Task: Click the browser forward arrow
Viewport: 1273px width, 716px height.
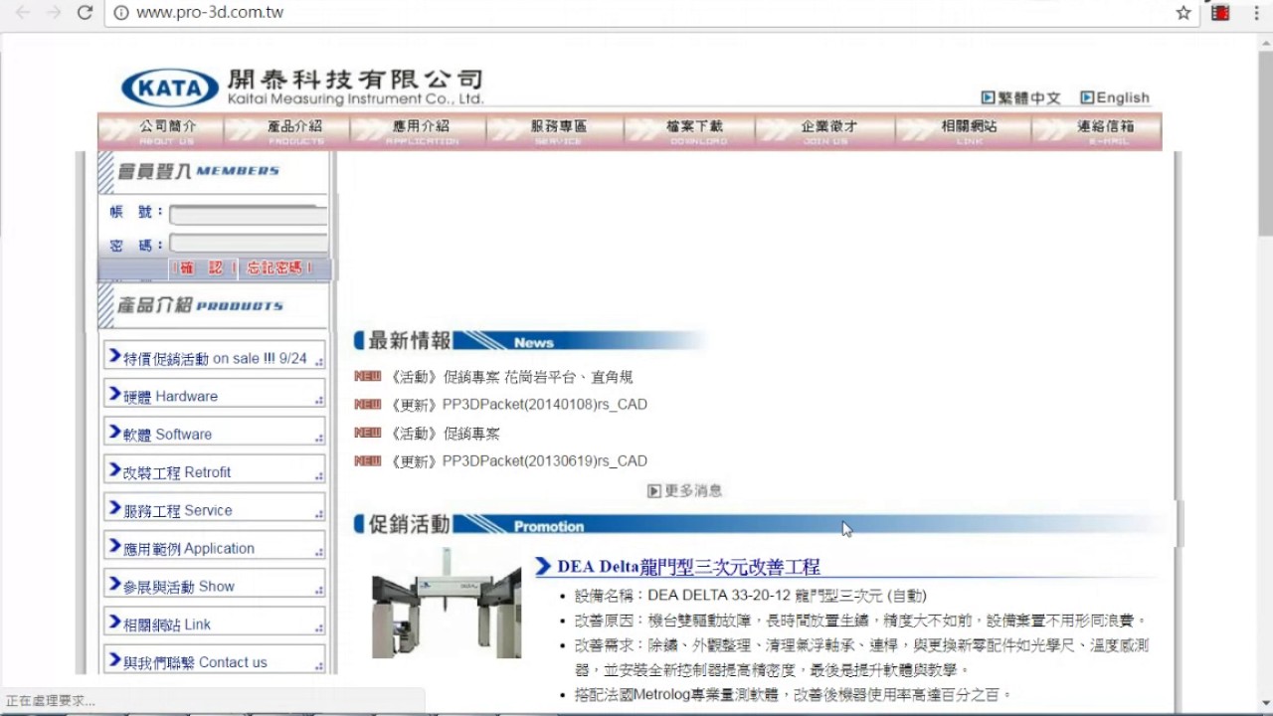Action: pyautogui.click(x=54, y=13)
